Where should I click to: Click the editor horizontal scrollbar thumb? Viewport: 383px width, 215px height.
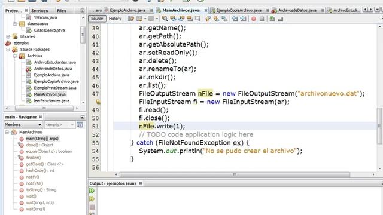235,174
